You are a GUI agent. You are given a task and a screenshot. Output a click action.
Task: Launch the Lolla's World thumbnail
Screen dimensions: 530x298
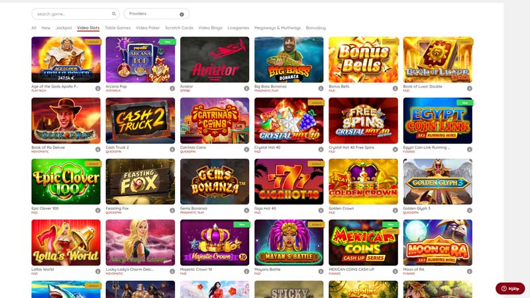point(66,242)
